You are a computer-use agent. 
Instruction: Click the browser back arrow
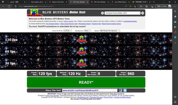pyautogui.click(x=3, y=6)
